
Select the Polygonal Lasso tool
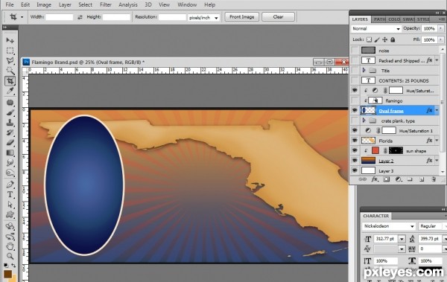pyautogui.click(x=10, y=61)
